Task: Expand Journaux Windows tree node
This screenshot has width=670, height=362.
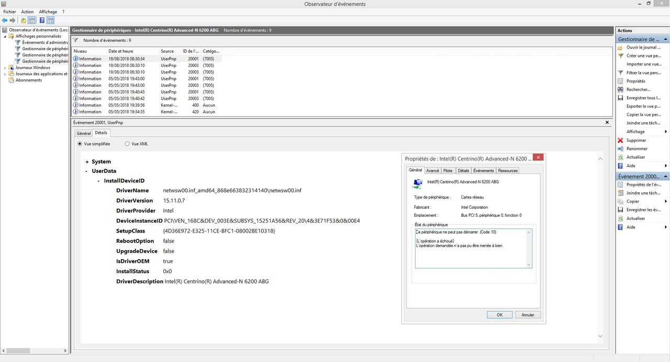Action: [5, 67]
